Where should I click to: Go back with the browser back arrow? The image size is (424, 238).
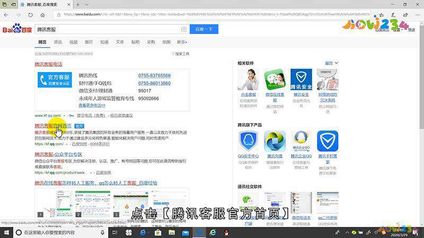(6, 15)
